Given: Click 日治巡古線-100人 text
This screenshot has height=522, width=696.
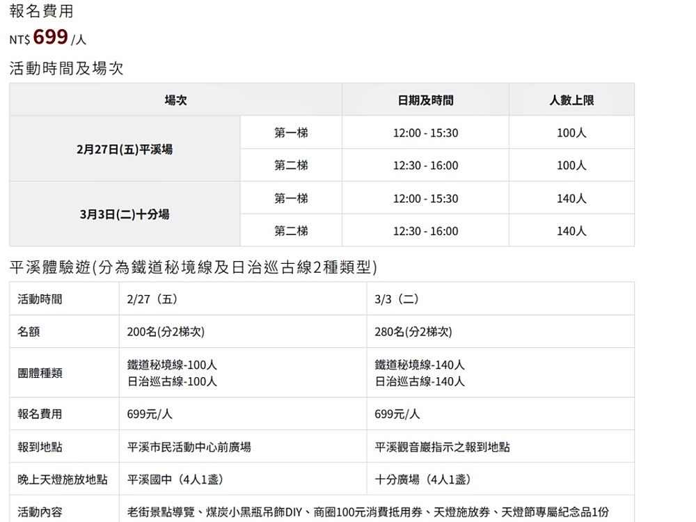Looking at the screenshot, I should click(172, 381).
